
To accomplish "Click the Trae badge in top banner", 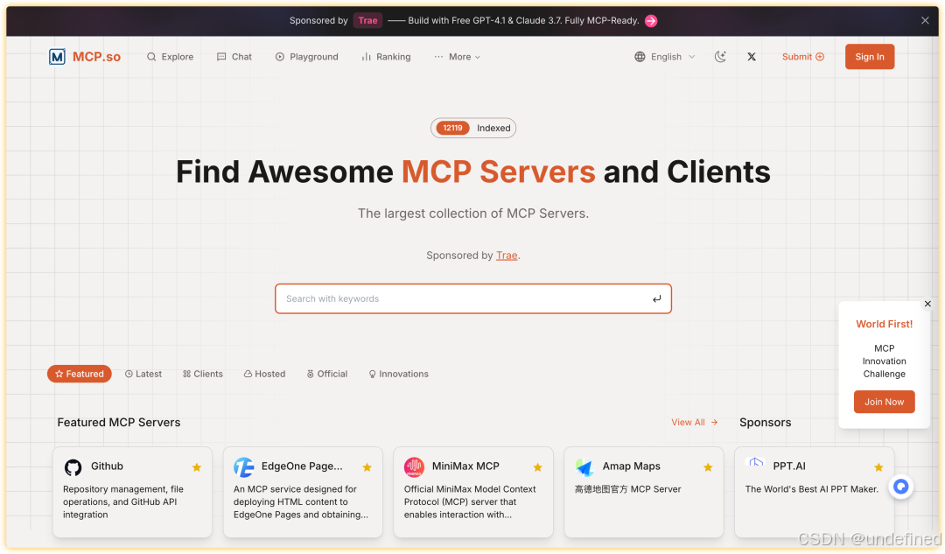I will [367, 20].
